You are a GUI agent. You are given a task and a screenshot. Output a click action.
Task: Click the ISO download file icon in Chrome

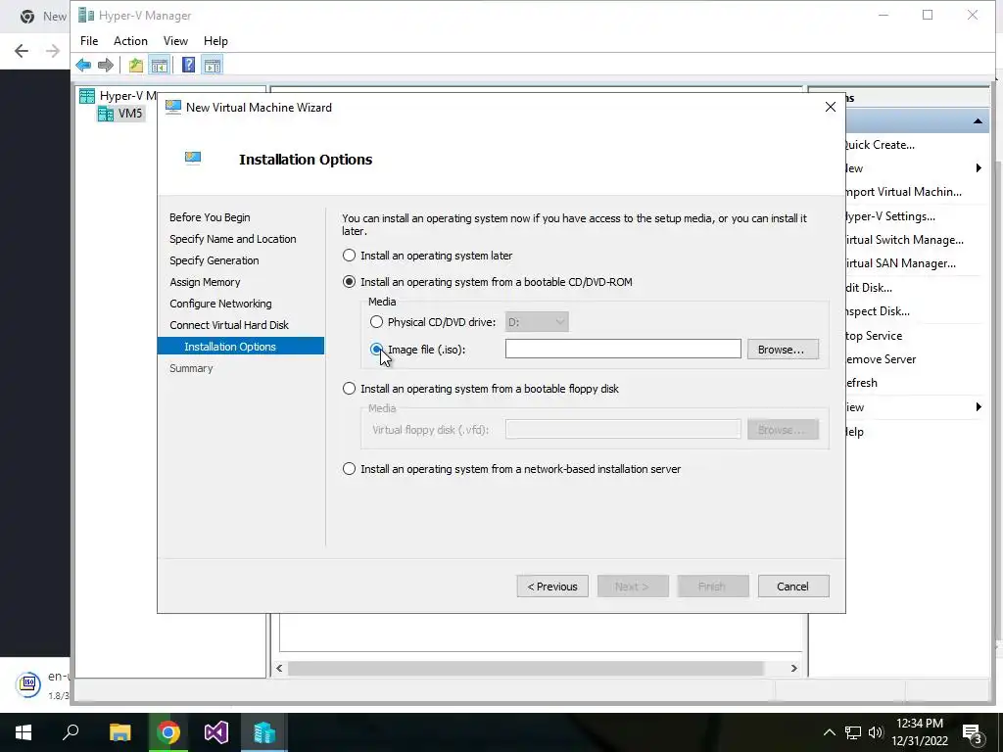28,684
